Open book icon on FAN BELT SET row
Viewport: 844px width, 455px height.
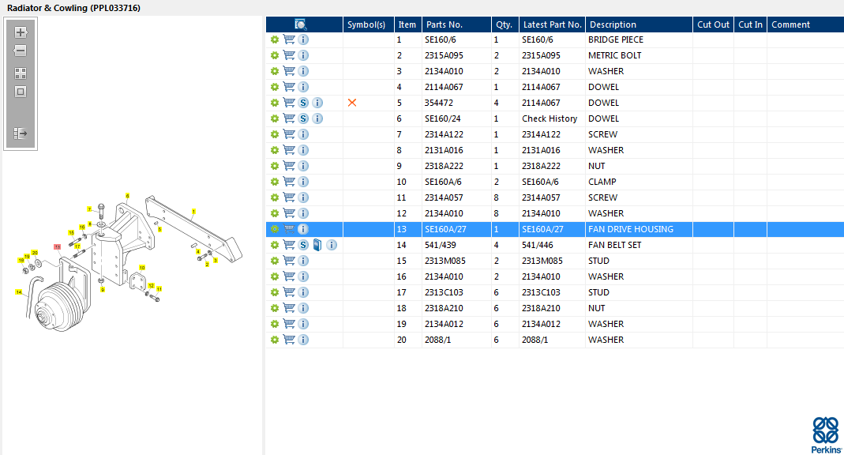(317, 245)
